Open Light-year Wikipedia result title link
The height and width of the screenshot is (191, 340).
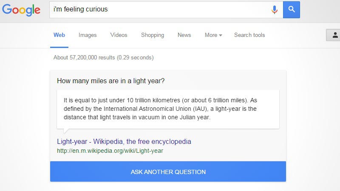pos(124,141)
